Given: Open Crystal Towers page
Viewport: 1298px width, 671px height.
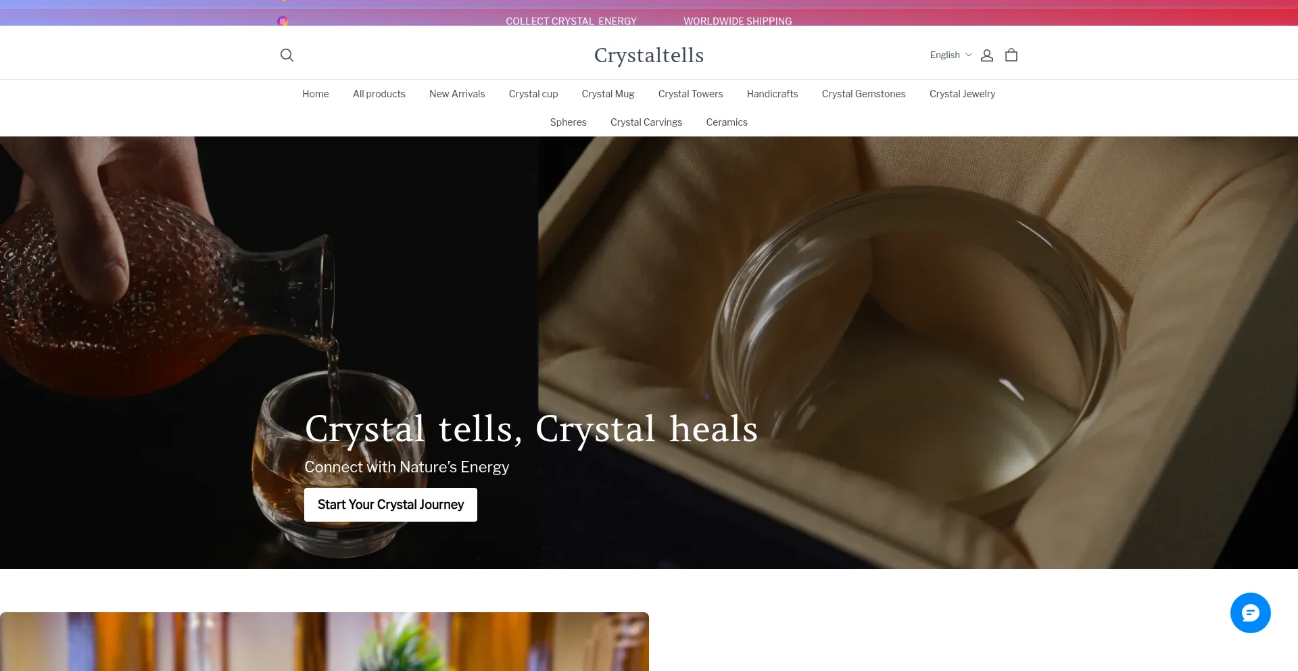Looking at the screenshot, I should 691,94.
